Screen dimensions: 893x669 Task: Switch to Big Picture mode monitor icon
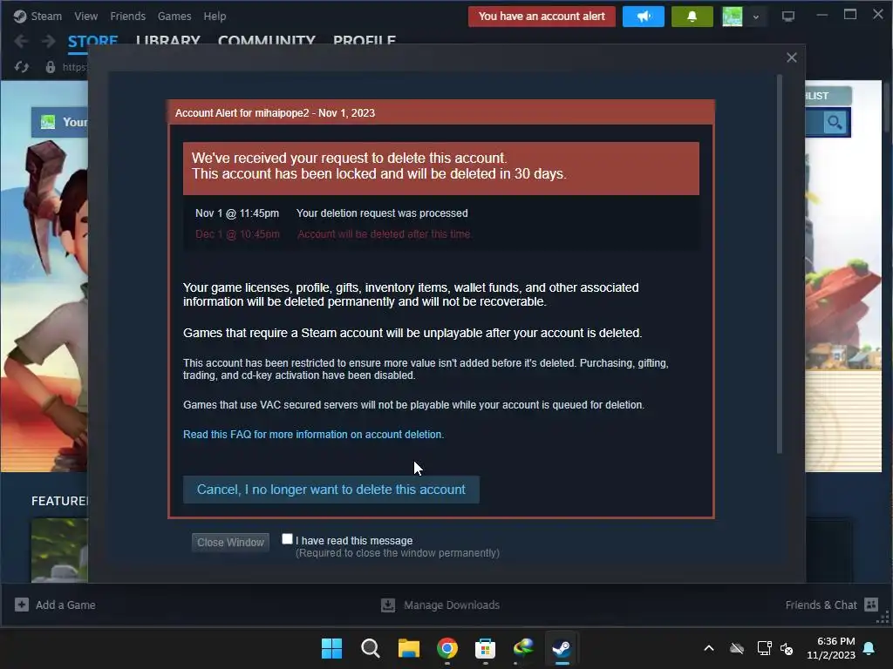pos(788,17)
